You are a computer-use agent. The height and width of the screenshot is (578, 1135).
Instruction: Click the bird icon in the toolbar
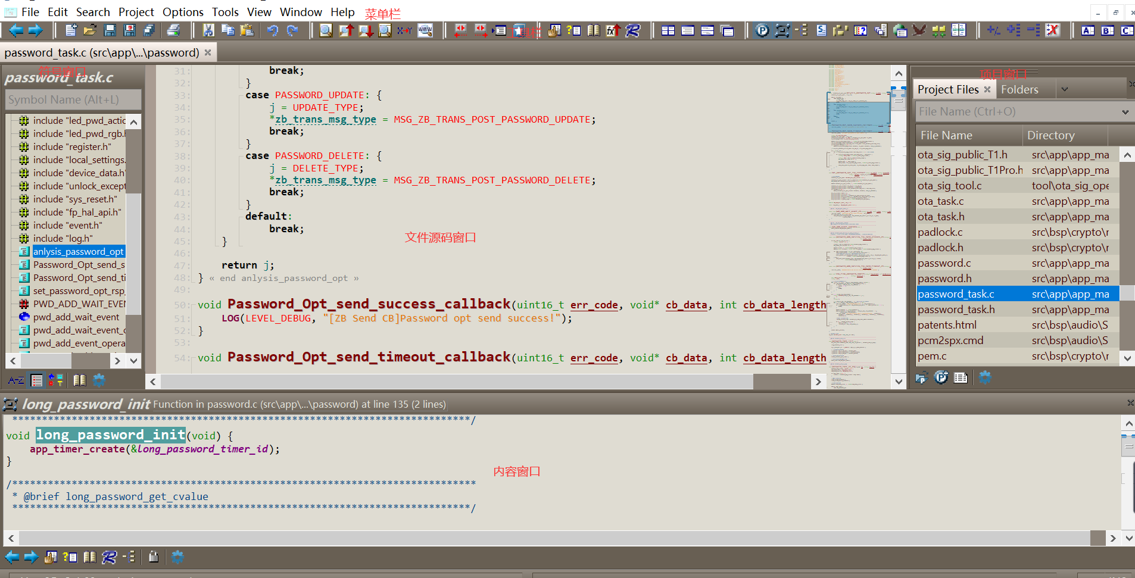tap(919, 30)
